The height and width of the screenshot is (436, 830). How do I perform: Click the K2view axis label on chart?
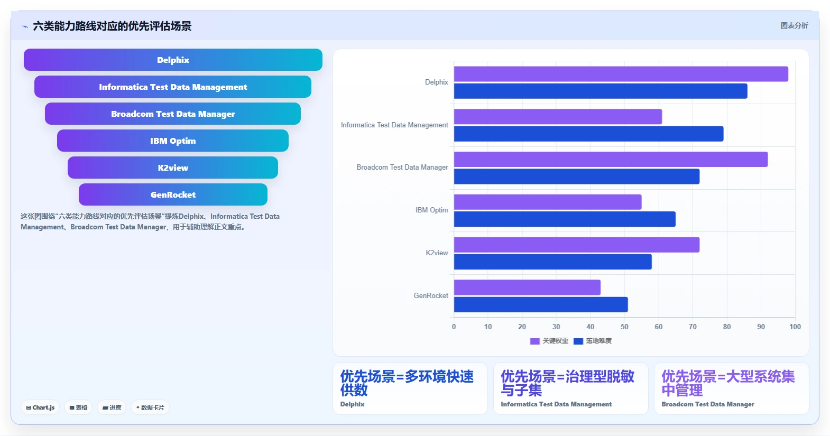(x=437, y=253)
